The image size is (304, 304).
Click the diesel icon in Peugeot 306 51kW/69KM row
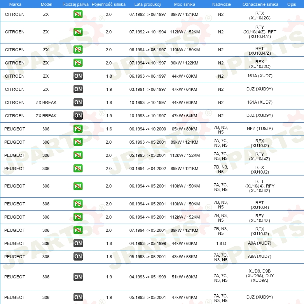78,277
